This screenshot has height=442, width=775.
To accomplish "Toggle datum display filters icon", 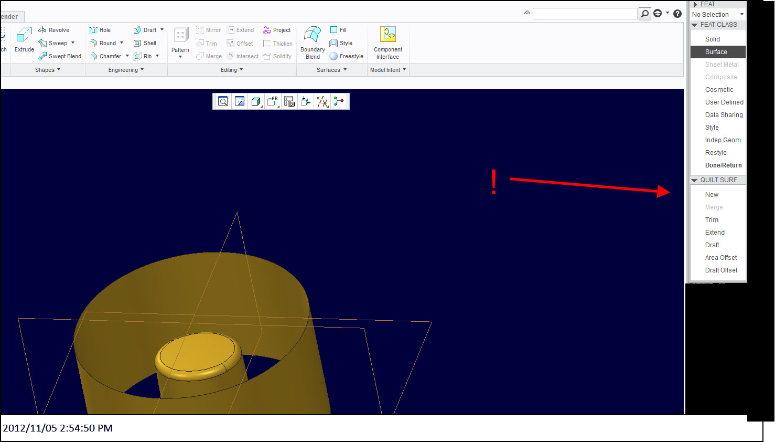I will pos(322,101).
